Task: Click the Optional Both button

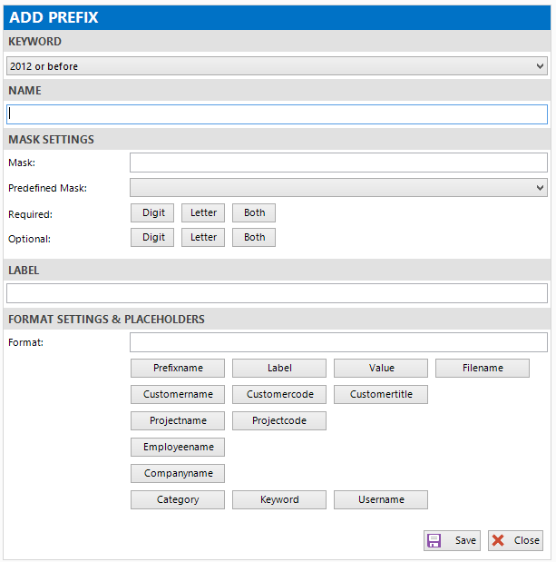Action: [254, 237]
